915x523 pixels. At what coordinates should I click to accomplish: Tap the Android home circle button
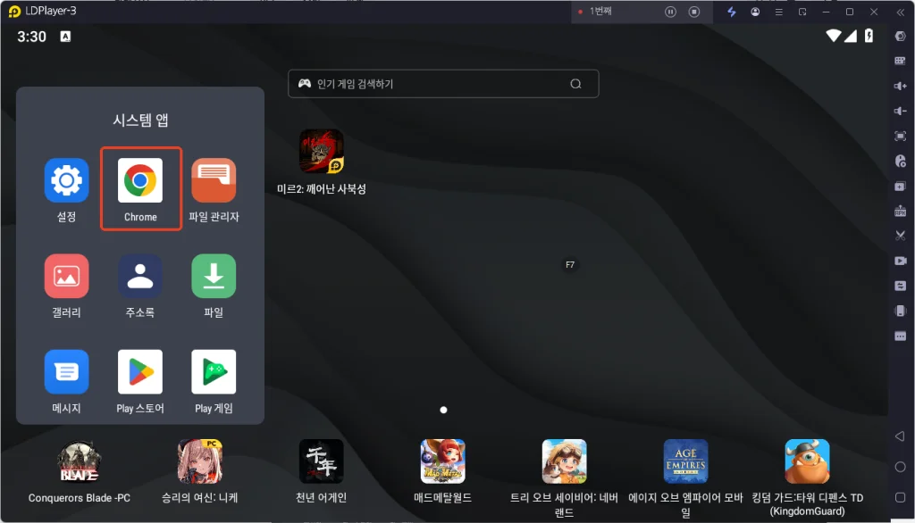[x=901, y=467]
